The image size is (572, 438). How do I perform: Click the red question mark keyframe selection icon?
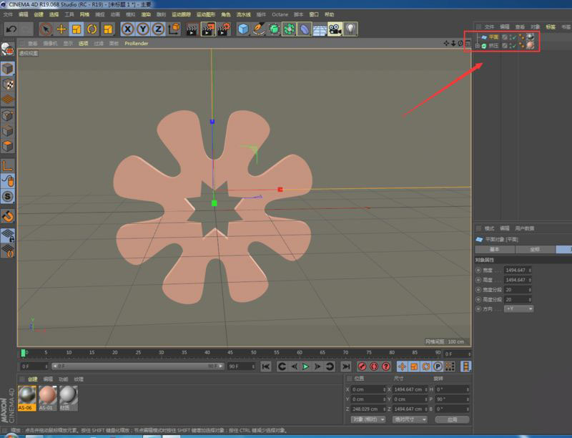point(386,366)
